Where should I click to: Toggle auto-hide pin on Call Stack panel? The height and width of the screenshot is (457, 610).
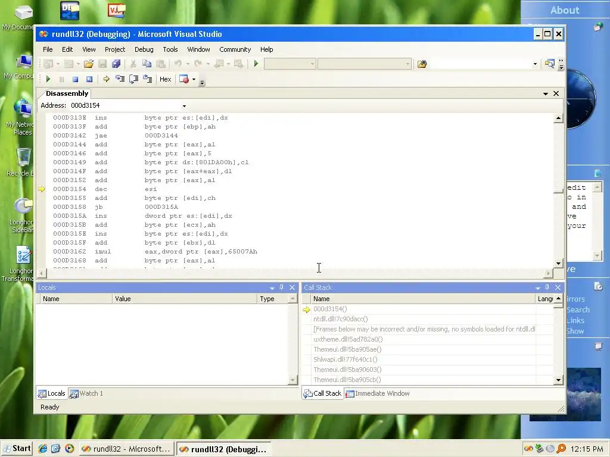click(547, 287)
